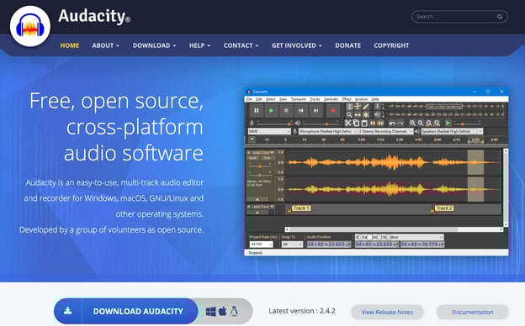Collapse the Audio Track with bottom arrow
This screenshot has height=326, width=525.
257,200
